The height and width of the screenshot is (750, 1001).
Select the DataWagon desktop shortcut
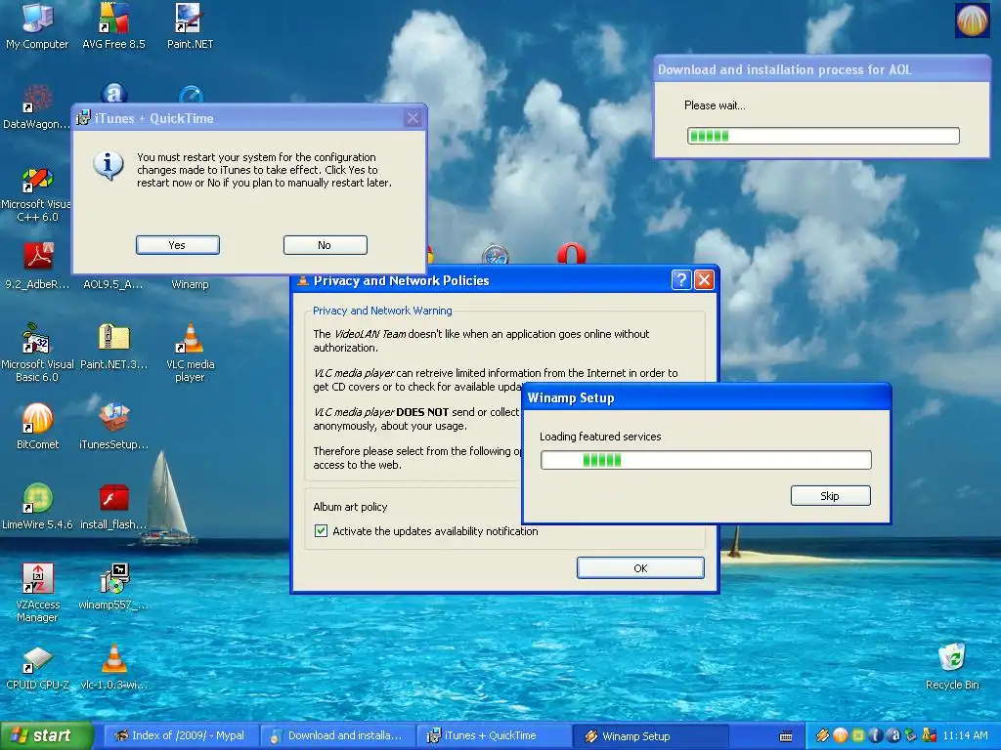pos(36,106)
